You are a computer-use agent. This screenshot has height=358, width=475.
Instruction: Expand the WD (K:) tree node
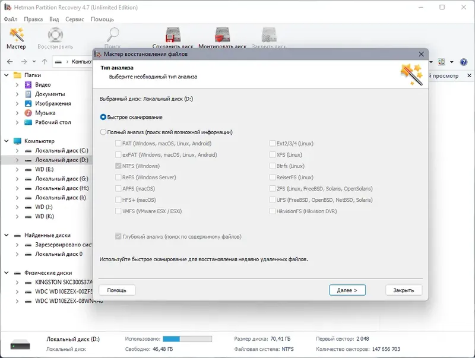pyautogui.click(x=17, y=217)
